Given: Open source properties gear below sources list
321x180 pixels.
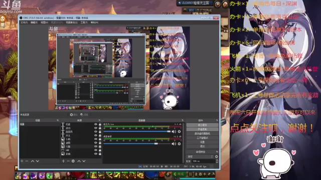Looking at the screenshot, I should (73, 161).
